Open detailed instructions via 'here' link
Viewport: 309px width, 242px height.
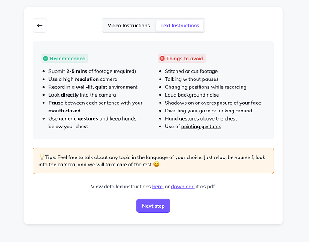point(157,186)
